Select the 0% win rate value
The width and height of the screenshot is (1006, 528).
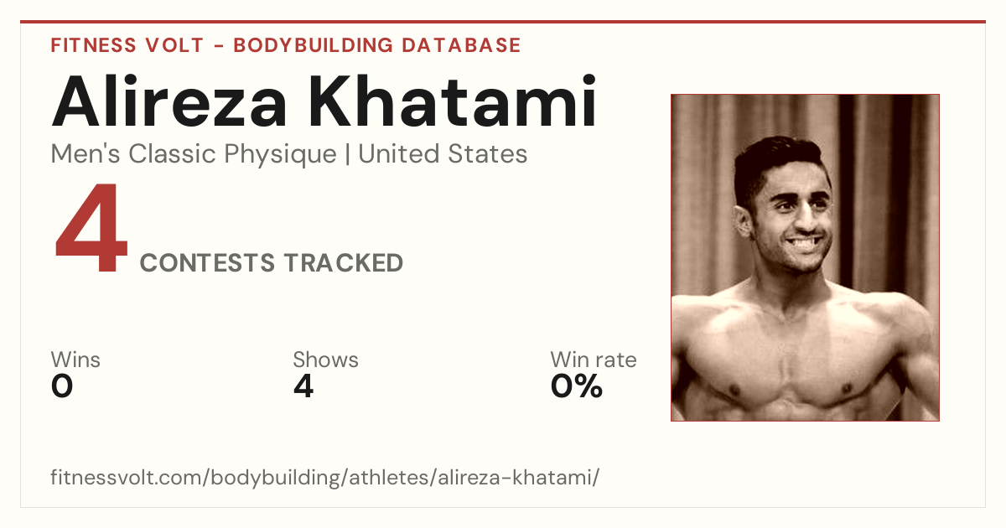(577, 386)
